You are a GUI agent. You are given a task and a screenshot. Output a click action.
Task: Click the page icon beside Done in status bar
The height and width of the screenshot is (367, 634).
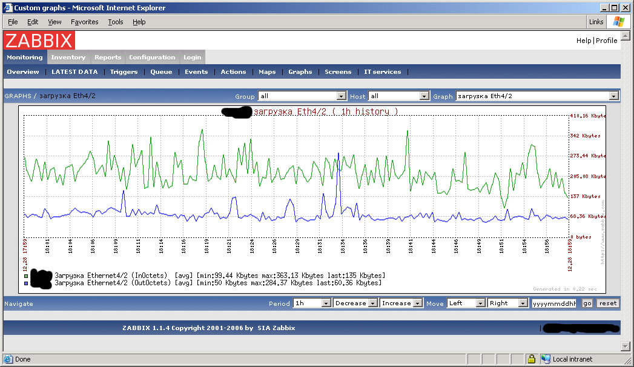8,359
